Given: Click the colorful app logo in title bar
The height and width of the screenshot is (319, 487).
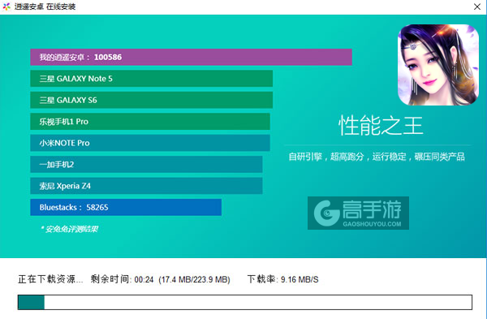Looking at the screenshot, I should [6, 6].
